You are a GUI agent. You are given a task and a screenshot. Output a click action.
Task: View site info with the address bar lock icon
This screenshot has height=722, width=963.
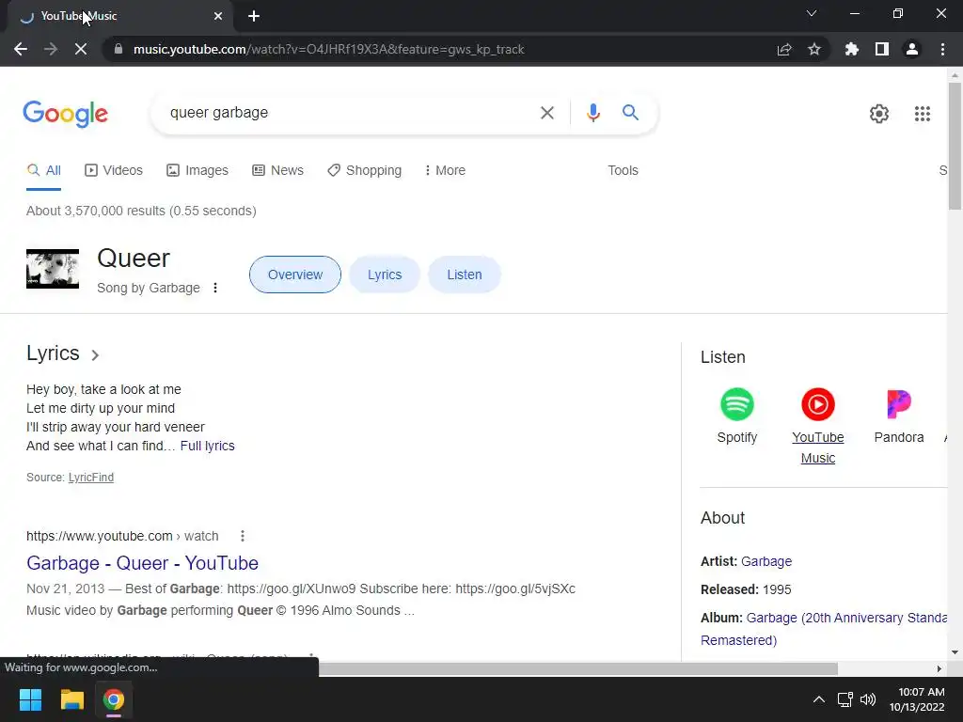118,49
